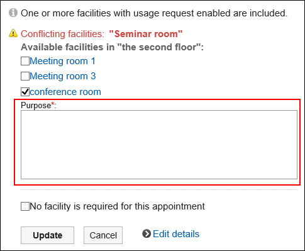Image resolution: width=305 pixels, height=251 pixels.
Task: Click the Update button
Action: click(47, 235)
